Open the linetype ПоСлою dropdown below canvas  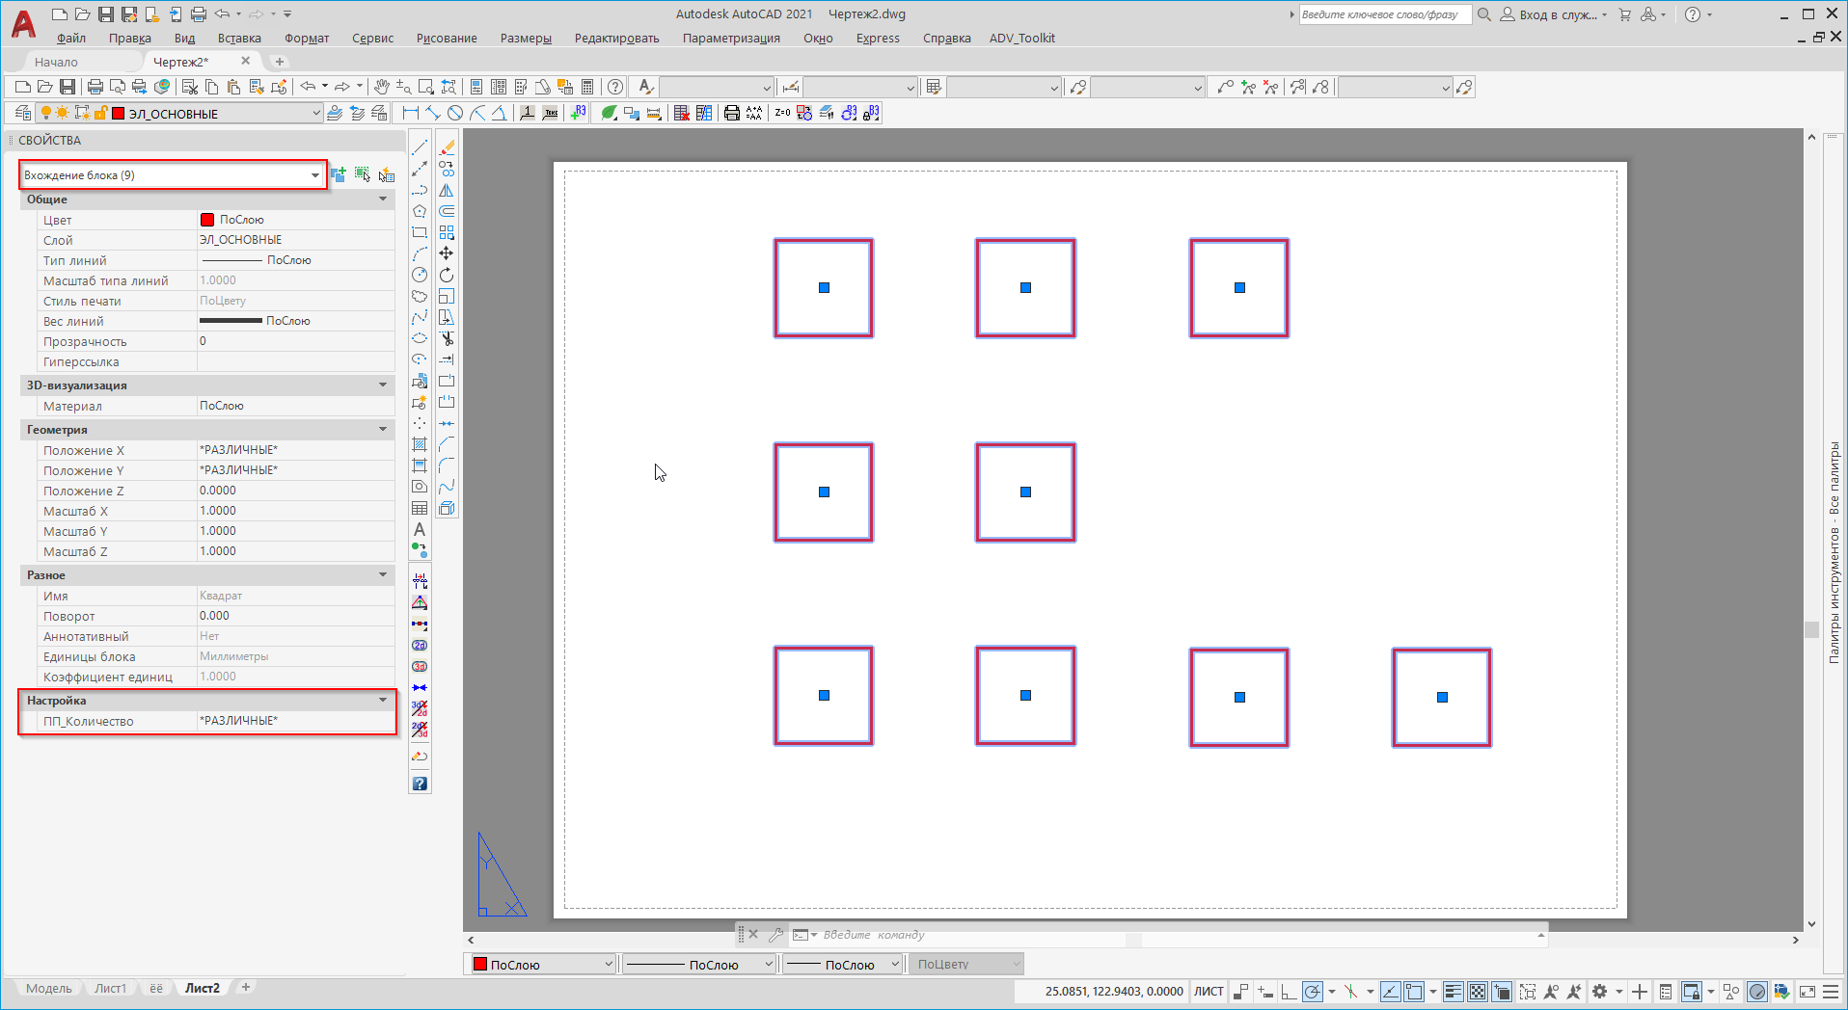tap(700, 964)
